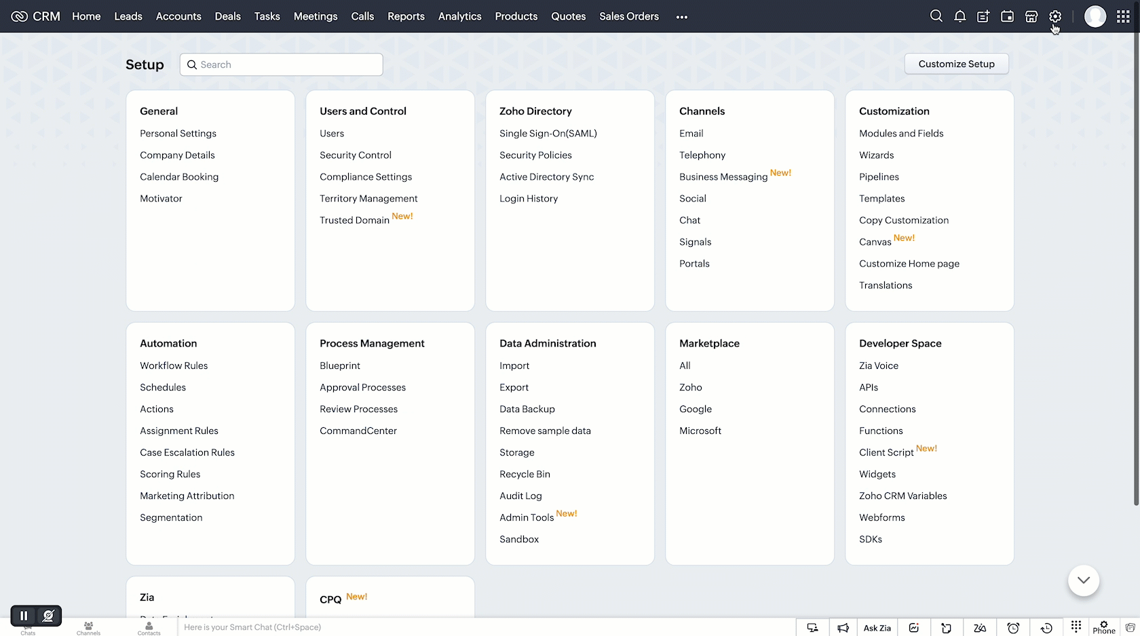Click the vertical page scrollbar

pyautogui.click(x=1136, y=271)
